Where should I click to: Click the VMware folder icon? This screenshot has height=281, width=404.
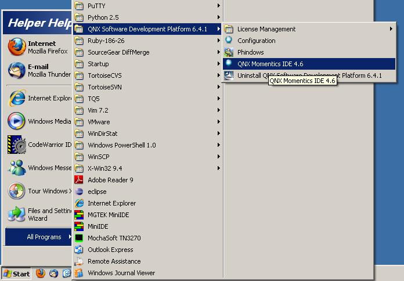point(79,122)
